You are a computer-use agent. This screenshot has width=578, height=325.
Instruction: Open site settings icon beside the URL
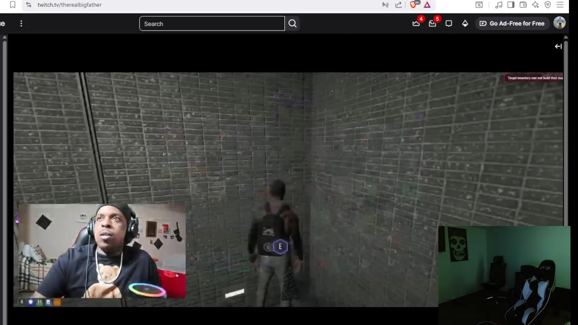[x=28, y=5]
